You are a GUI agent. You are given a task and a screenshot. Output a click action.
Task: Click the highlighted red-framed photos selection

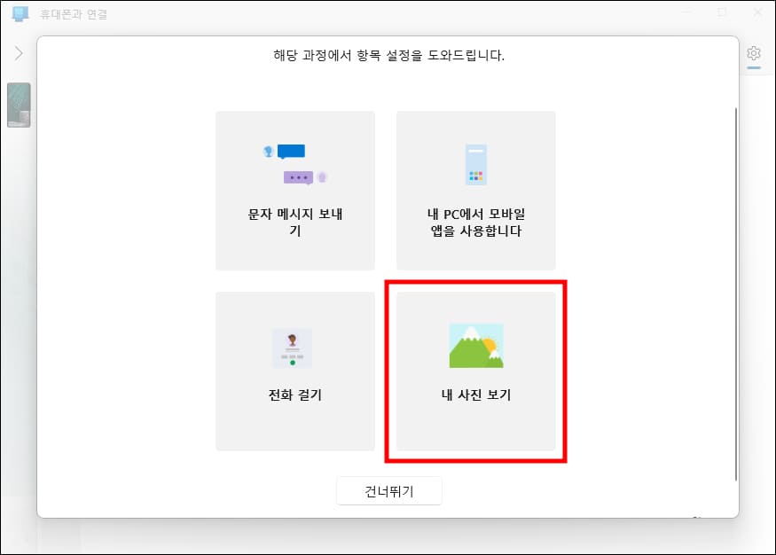(x=475, y=372)
